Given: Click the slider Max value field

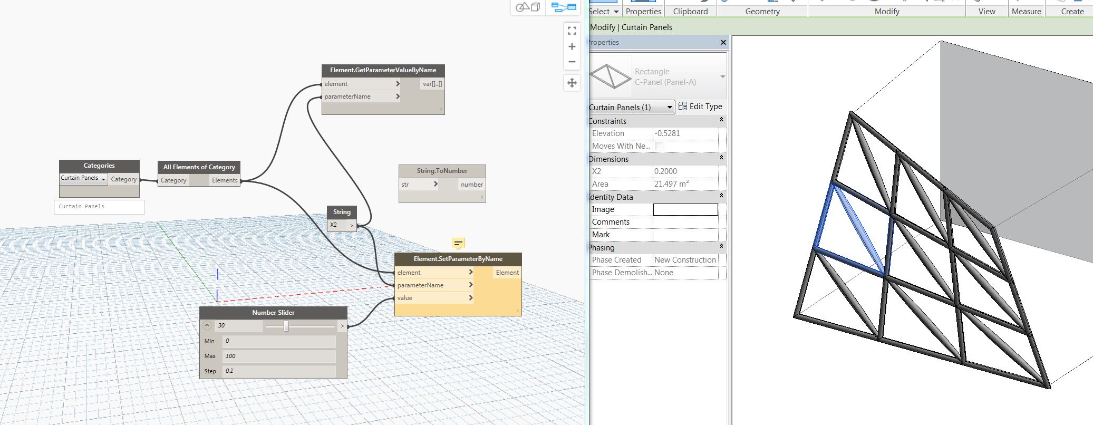Looking at the screenshot, I should click(x=278, y=356).
